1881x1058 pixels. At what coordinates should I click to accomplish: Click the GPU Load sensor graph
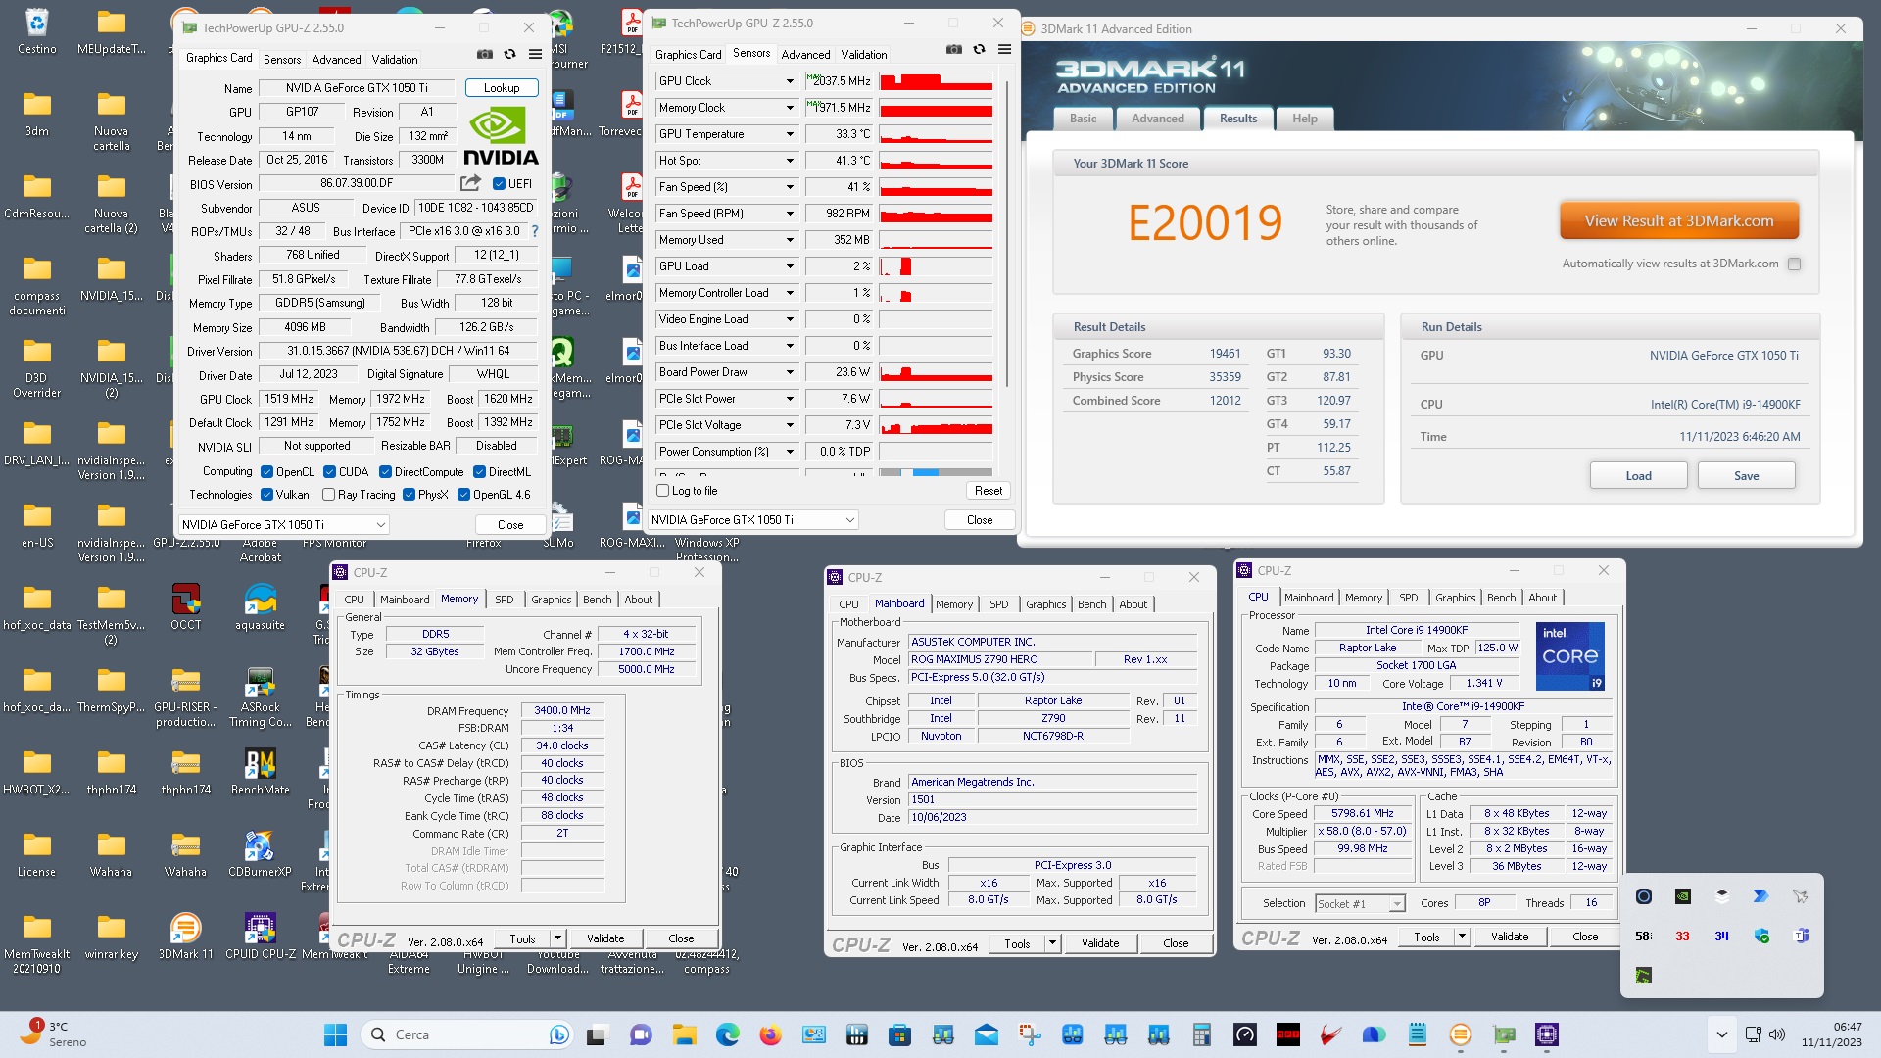[936, 266]
